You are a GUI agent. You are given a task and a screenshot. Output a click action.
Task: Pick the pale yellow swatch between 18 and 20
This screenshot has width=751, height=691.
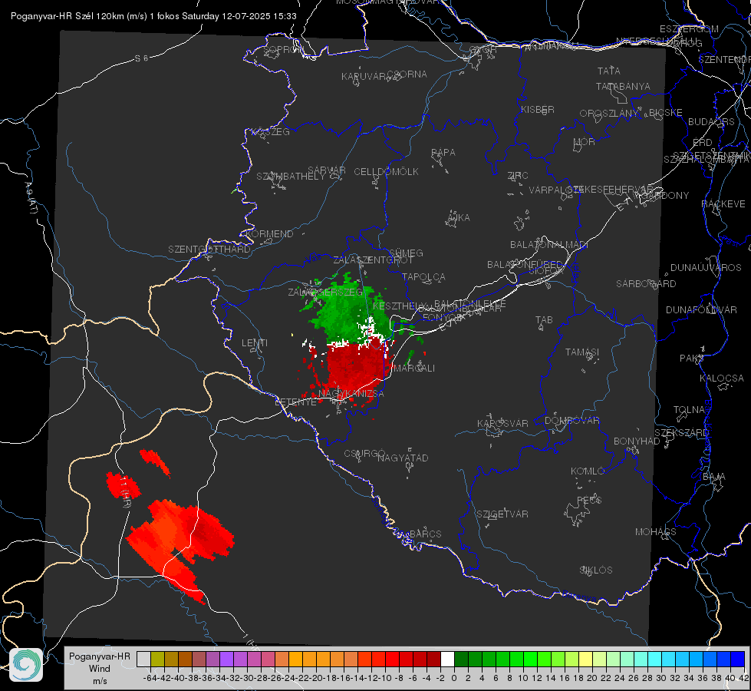[585, 659]
